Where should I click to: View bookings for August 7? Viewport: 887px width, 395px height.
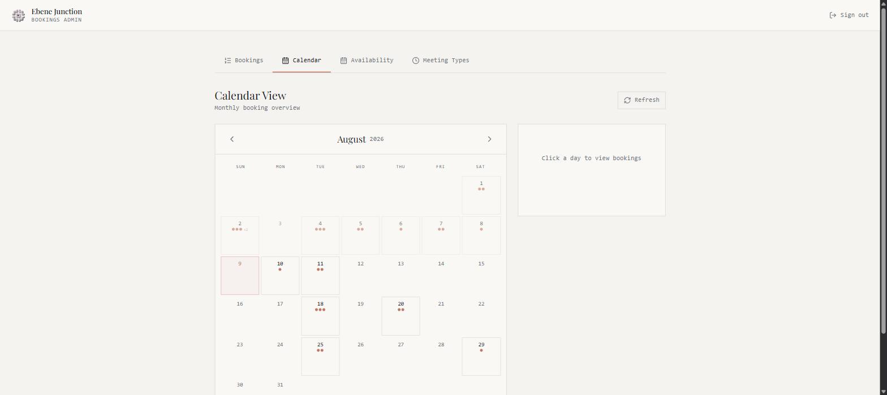point(441,235)
